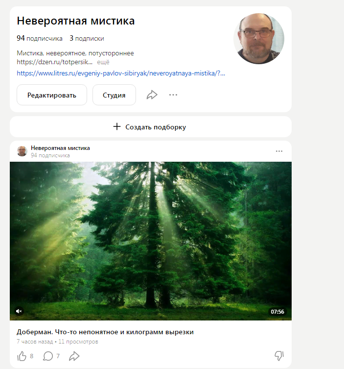This screenshot has height=369, width=344.
Task: Open the channel name in the post header
Action: [60, 148]
